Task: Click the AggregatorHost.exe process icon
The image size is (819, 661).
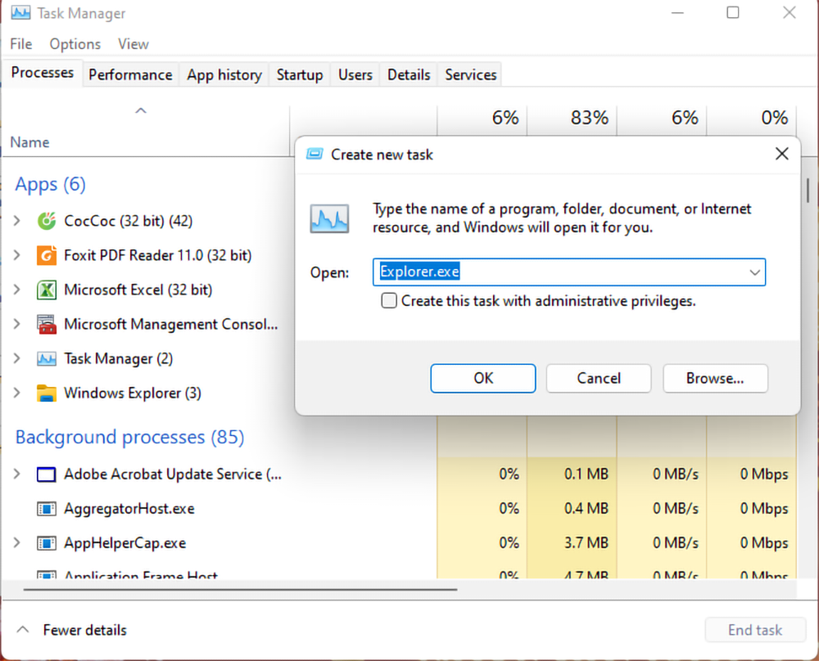Action: 47,509
